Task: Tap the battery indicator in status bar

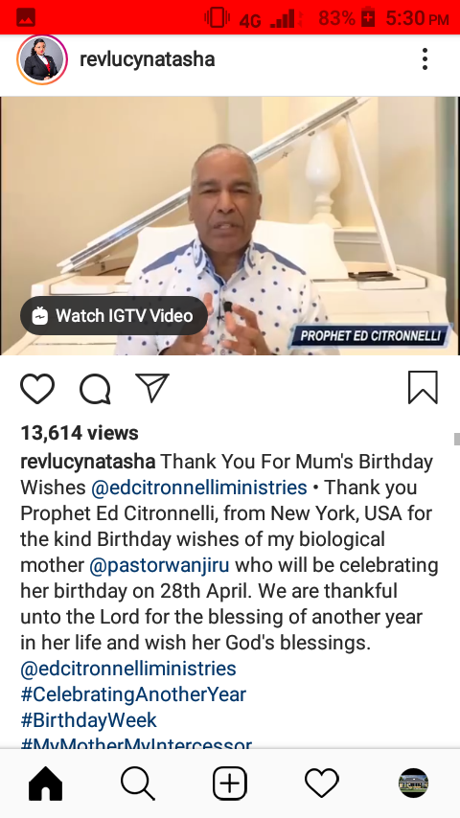Action: click(368, 18)
